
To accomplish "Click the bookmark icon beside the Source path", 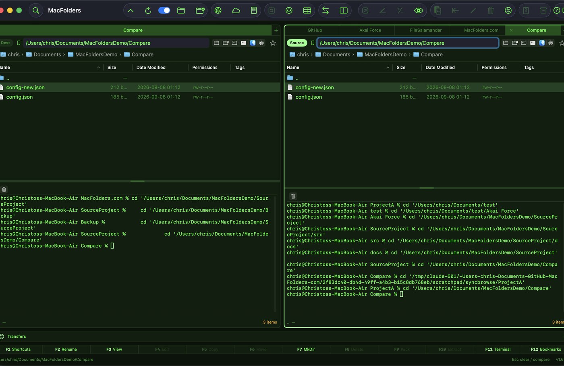I will click(313, 43).
